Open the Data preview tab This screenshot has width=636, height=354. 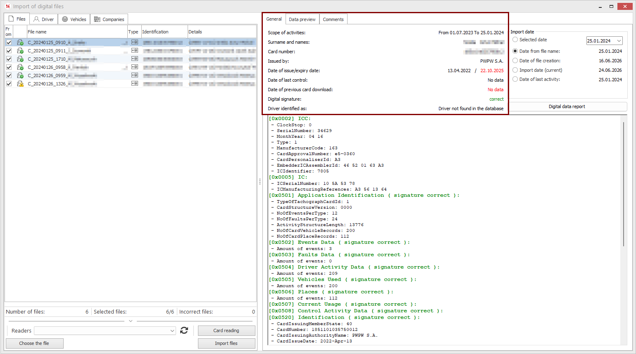click(302, 19)
